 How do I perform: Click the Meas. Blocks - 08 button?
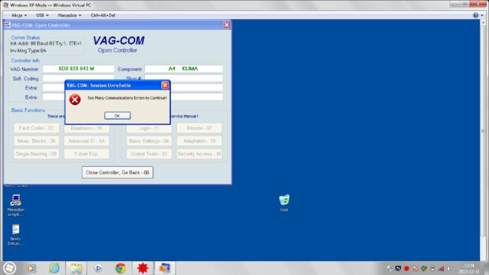coord(36,141)
